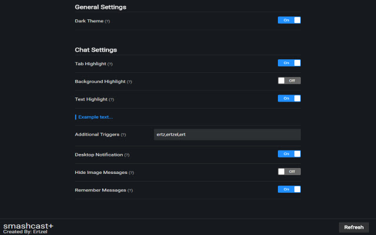The image size is (376, 235).
Task: Click the help icon beside Hide Image Messages
Action: [x=131, y=173]
